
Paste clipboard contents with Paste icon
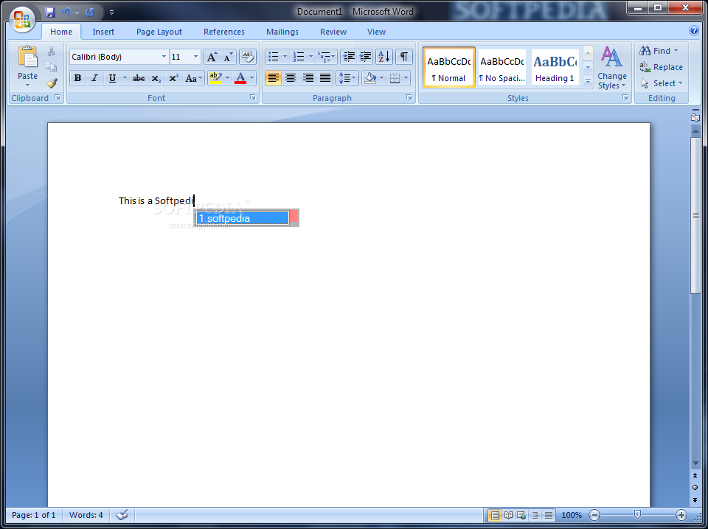[x=27, y=57]
